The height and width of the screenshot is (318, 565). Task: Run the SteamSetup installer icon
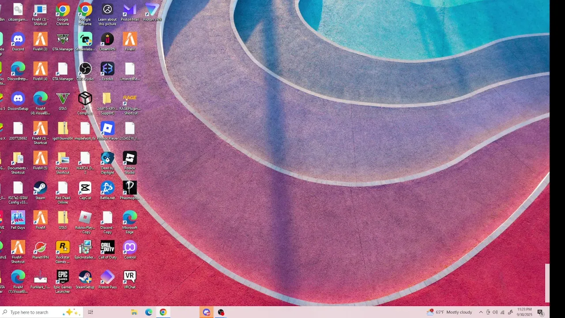[x=85, y=279]
